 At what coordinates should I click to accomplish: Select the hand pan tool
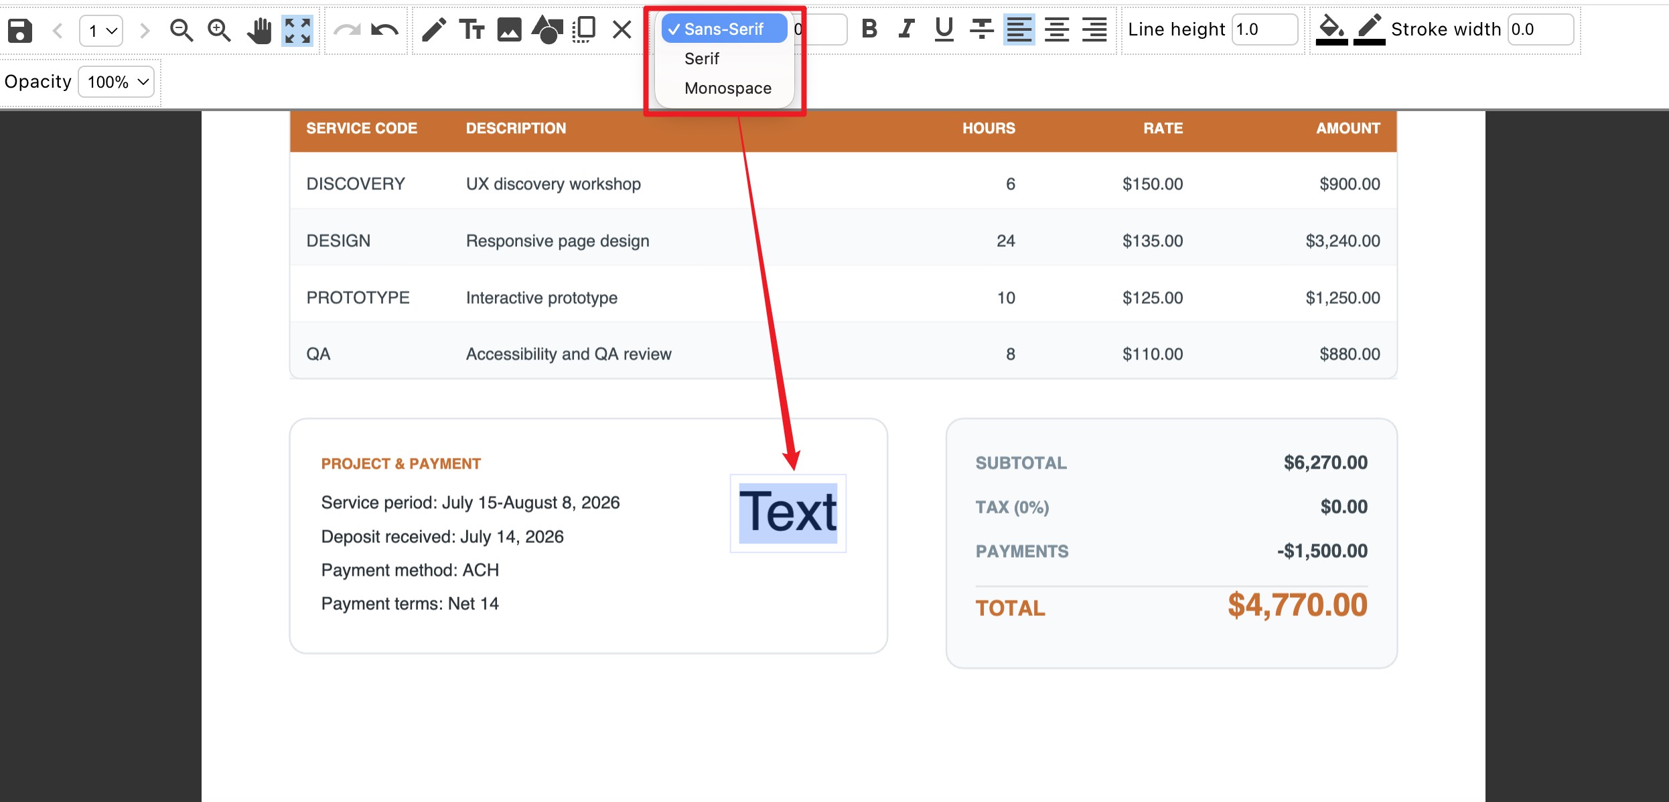(259, 30)
